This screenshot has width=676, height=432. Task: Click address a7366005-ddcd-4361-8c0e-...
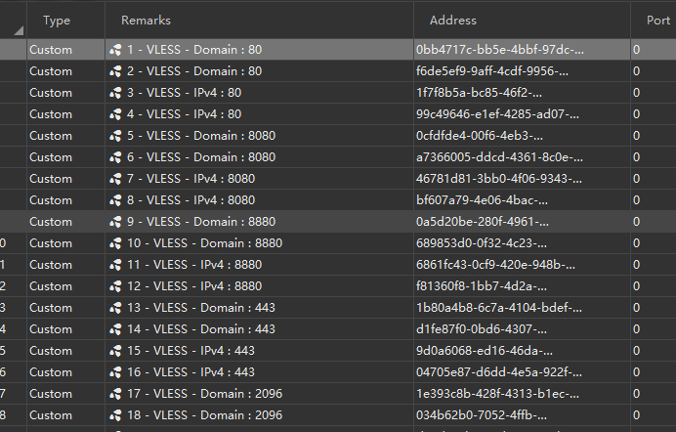tap(499, 157)
